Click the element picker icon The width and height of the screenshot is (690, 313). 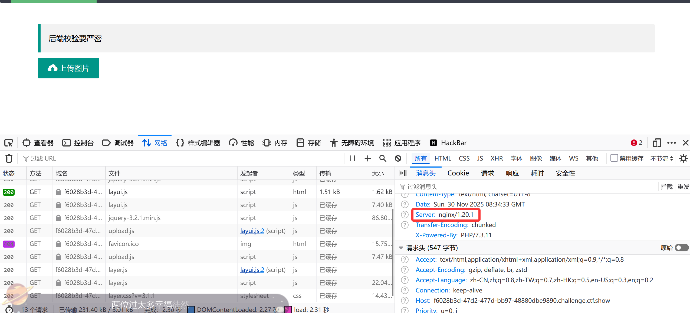tap(9, 143)
